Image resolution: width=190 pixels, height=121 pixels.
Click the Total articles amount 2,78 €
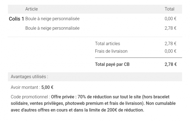point(170,44)
